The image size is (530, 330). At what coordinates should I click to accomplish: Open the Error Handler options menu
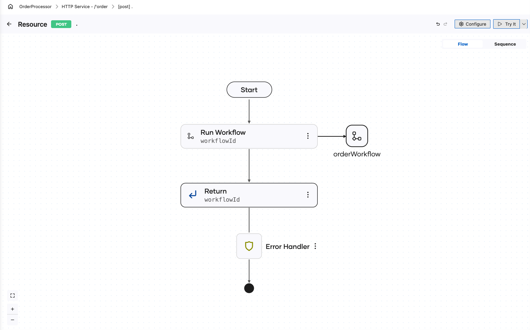pos(315,246)
